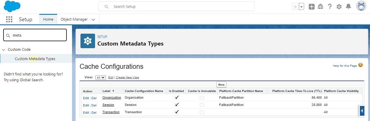Image resolution: width=370 pixels, height=121 pixels.
Task: Open Help for this Page link
Action: coord(345,66)
